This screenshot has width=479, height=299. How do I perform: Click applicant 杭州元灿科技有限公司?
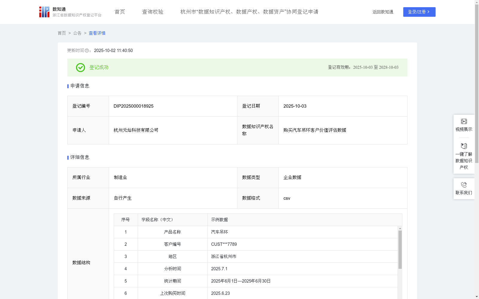(x=136, y=130)
